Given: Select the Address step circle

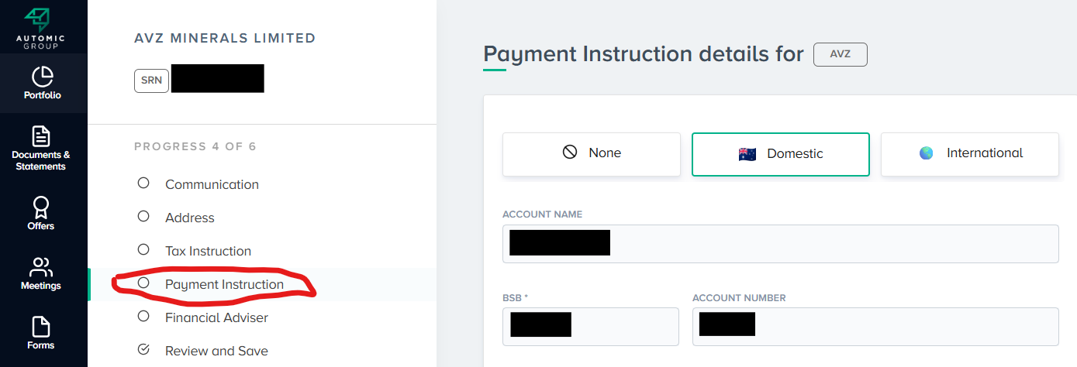Looking at the screenshot, I should tap(143, 217).
